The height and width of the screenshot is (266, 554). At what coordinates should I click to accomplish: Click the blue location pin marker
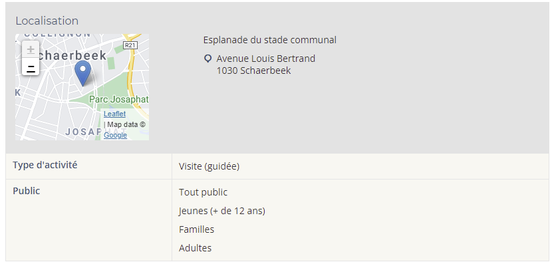pyautogui.click(x=83, y=73)
